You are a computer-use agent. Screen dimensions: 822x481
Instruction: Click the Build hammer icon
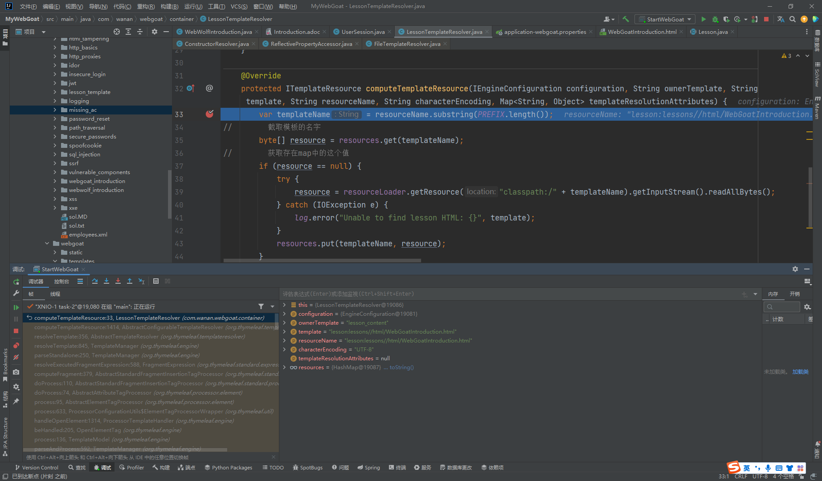click(626, 19)
